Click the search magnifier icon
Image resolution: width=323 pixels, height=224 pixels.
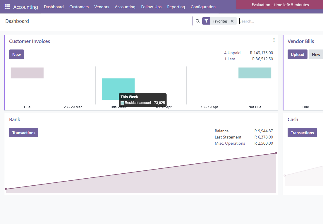pos(197,21)
